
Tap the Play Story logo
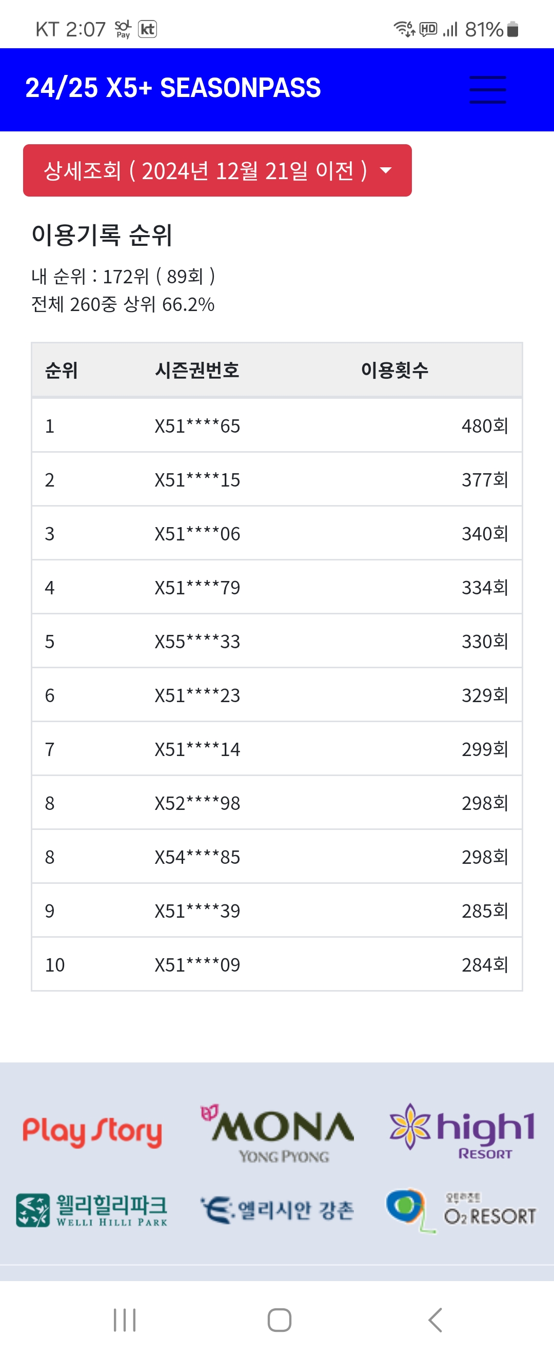92,1131
